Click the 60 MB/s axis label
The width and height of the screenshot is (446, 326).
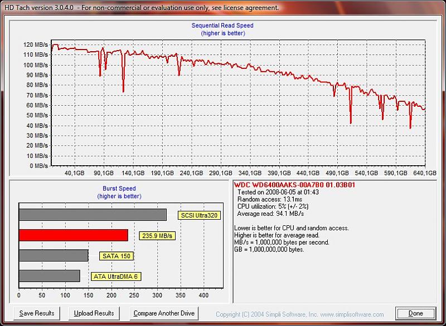point(37,105)
